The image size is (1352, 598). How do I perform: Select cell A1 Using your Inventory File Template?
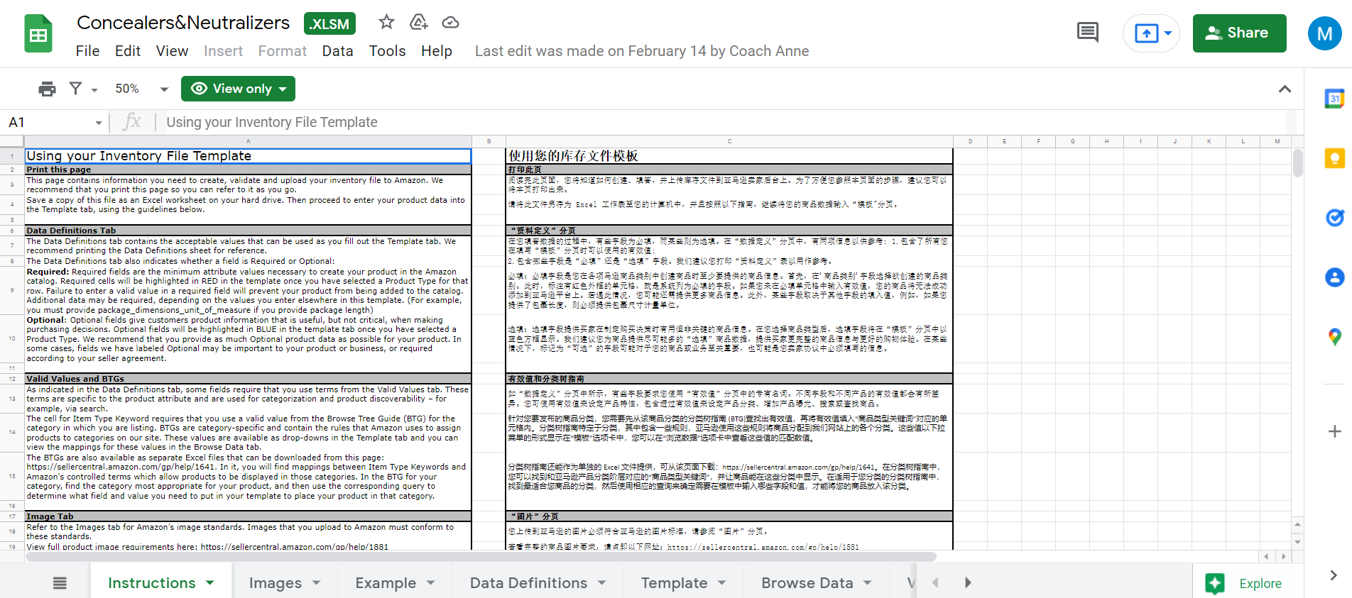pyautogui.click(x=249, y=156)
